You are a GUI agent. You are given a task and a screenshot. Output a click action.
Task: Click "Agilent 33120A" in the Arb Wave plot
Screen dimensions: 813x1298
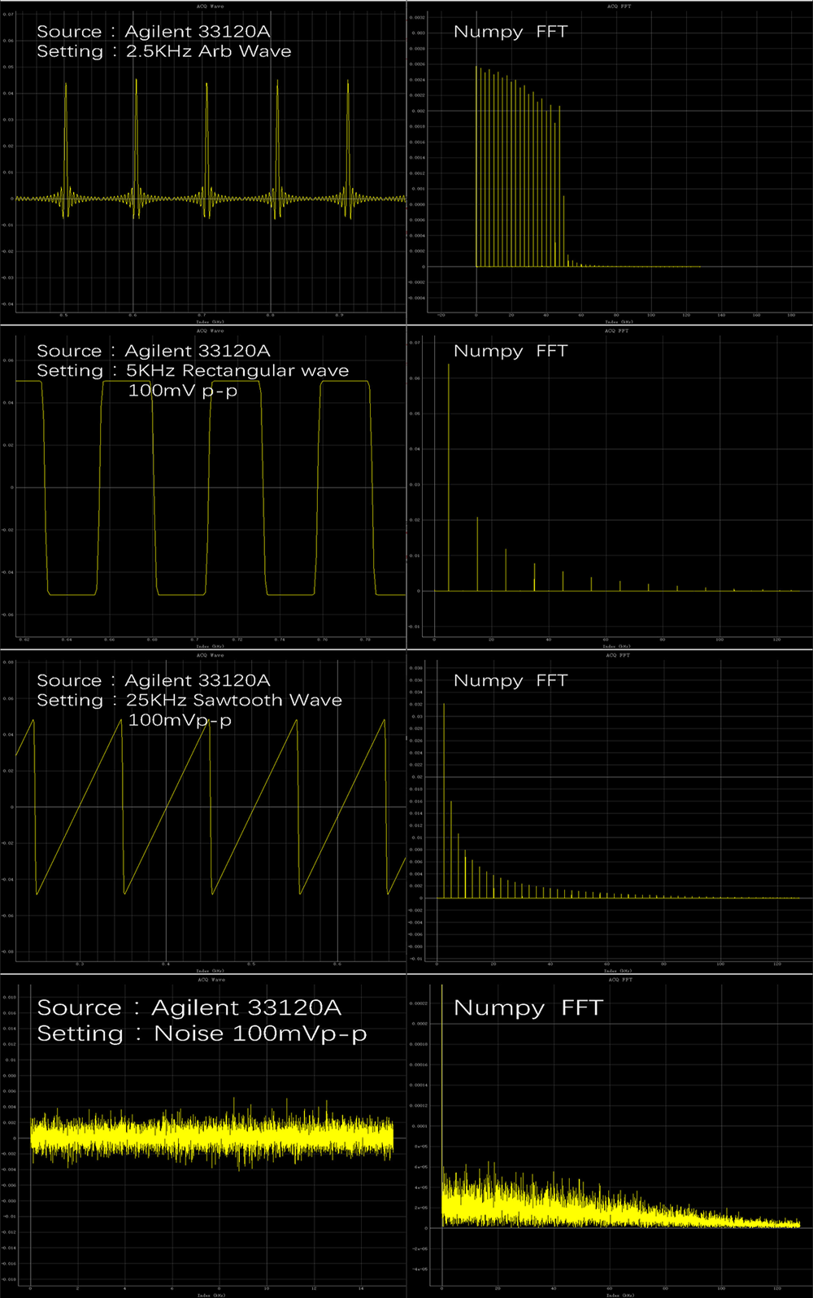pos(197,32)
